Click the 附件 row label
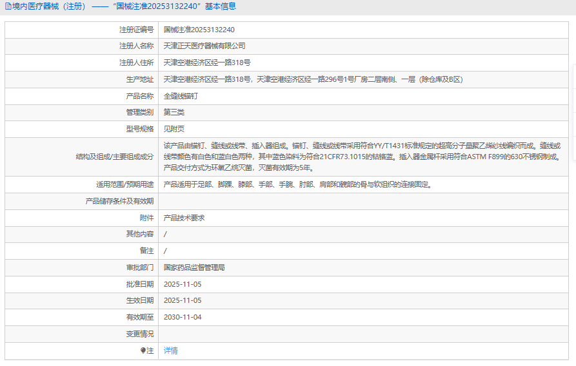 click(x=146, y=218)
